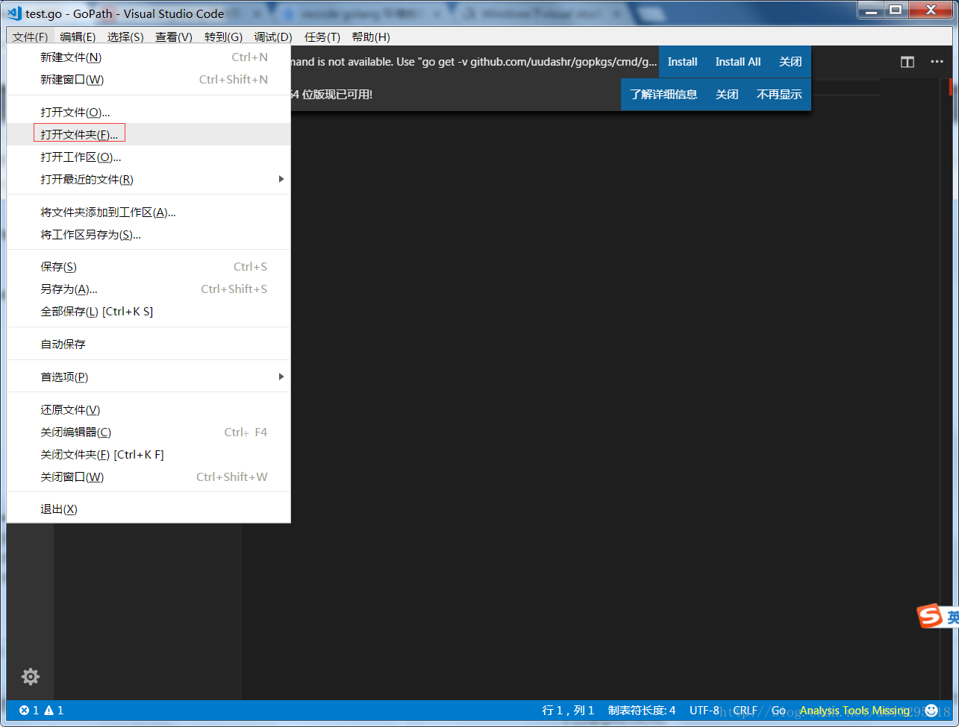Click Analysis Tools Missing warning
This screenshot has width=959, height=727.
[855, 711]
